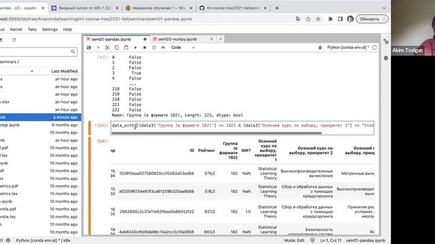Run the selected cell with the play icon
Screen dimensions: 435x244
pyautogui.click(x=135, y=47)
